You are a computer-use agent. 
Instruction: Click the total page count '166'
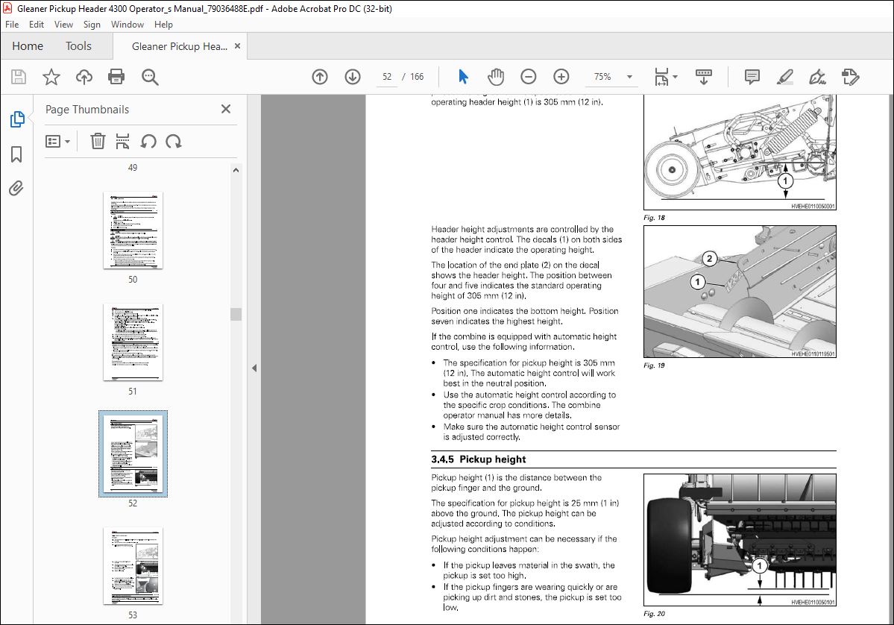coord(417,77)
